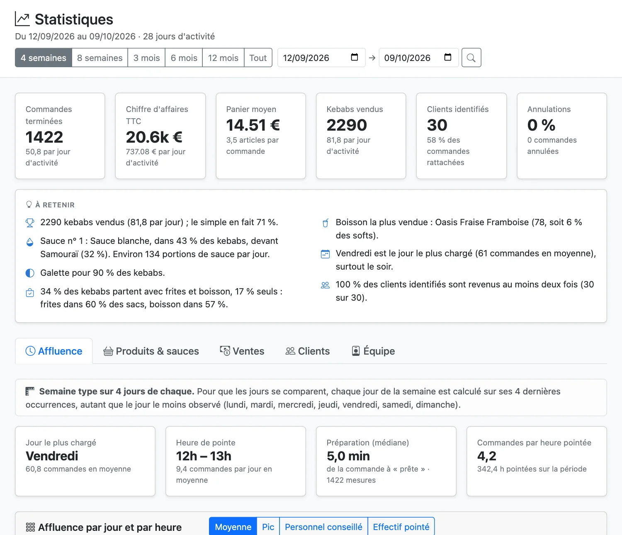Show Personnel conseillé view
This screenshot has width=622, height=535.
point(323,527)
